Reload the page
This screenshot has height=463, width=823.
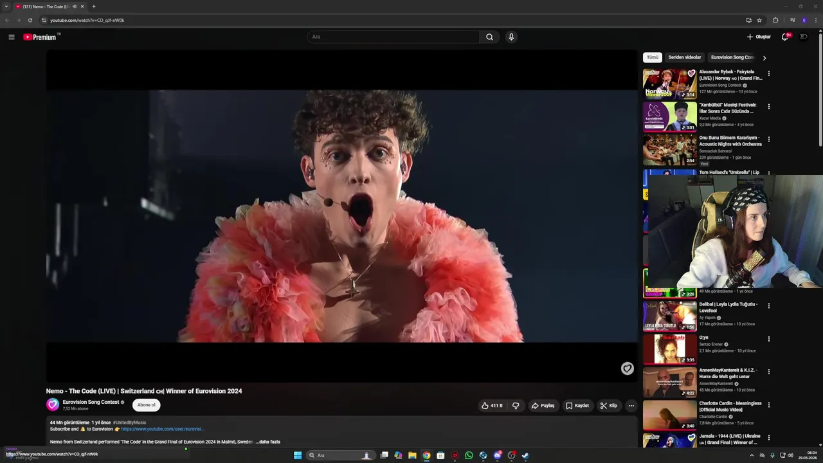(30, 20)
